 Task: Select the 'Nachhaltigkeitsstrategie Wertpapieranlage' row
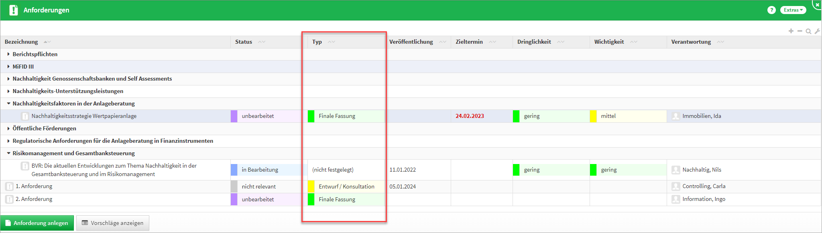coord(84,116)
